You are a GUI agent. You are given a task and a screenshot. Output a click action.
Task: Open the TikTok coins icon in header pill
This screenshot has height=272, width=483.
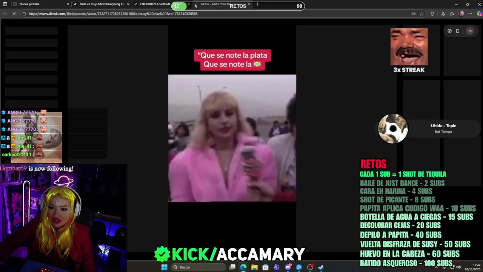point(449,31)
